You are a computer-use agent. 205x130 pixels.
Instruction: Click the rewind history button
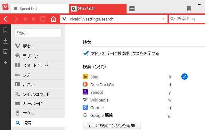tap(26, 19)
